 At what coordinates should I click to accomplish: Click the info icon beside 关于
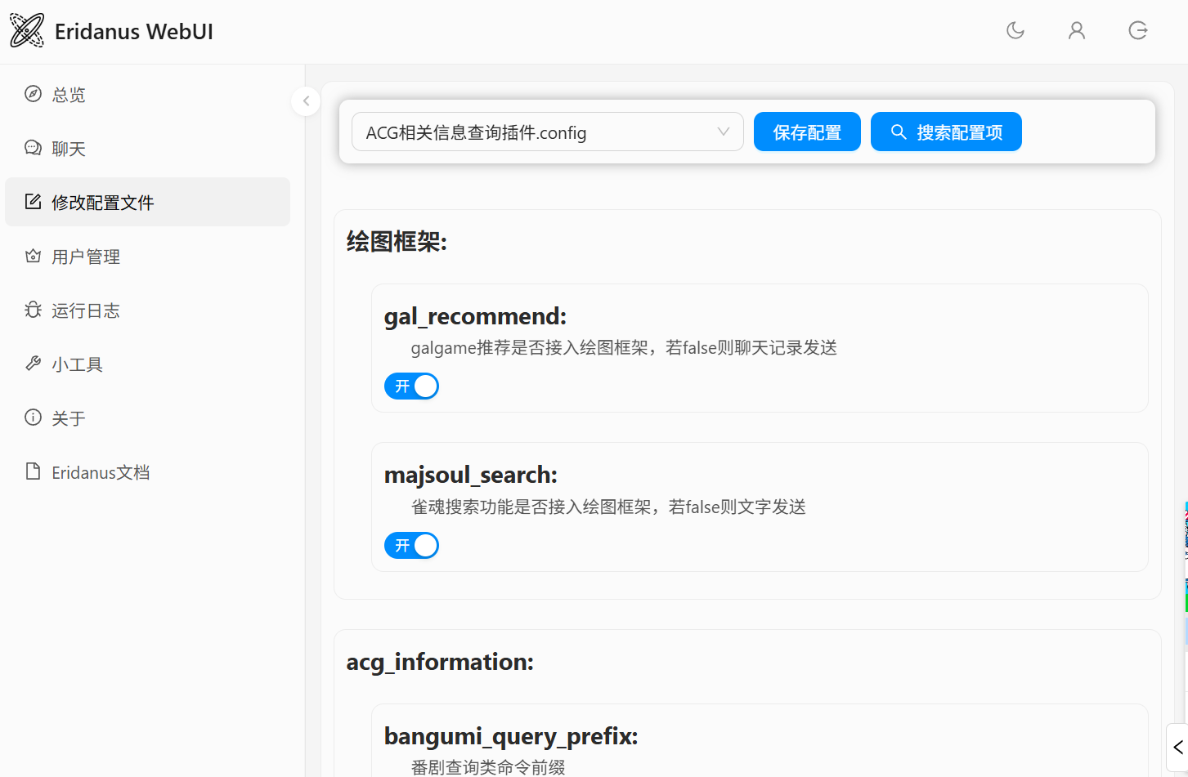[33, 418]
